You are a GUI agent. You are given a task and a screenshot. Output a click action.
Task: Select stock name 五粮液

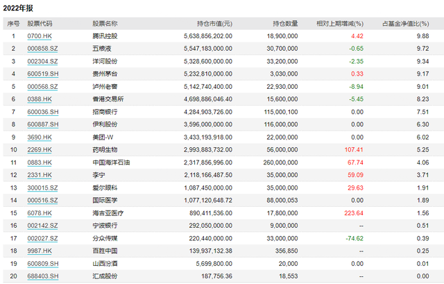102,49
